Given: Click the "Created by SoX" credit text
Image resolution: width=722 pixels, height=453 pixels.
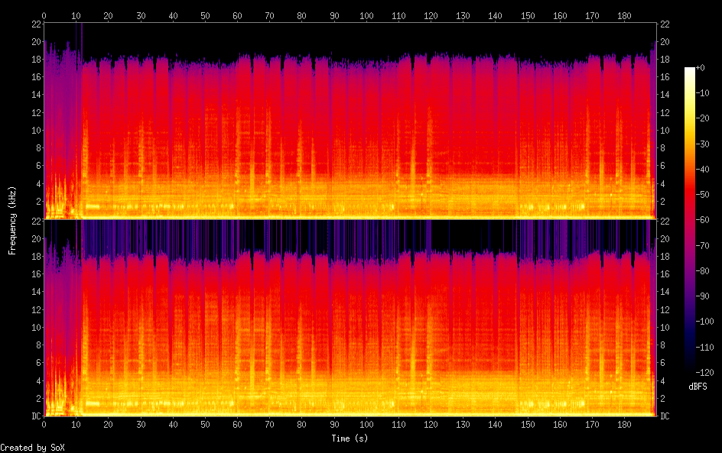Looking at the screenshot, I should (32, 448).
